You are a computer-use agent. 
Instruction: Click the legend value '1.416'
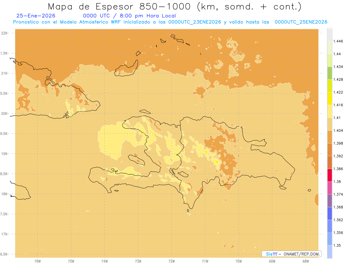[338, 105]
